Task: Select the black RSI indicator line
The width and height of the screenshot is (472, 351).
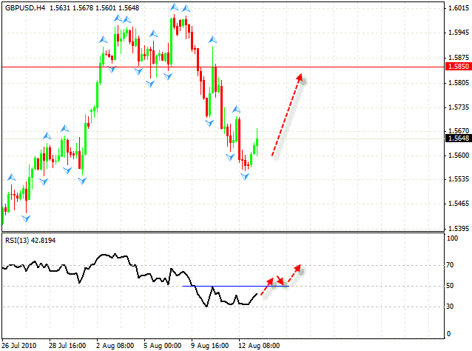Action: pos(129,280)
